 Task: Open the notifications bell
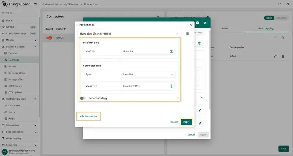288,4
